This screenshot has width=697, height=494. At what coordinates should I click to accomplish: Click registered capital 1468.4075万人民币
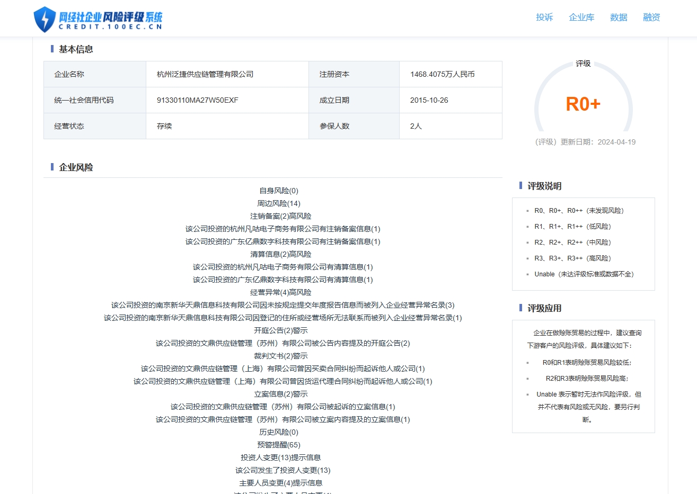[443, 74]
